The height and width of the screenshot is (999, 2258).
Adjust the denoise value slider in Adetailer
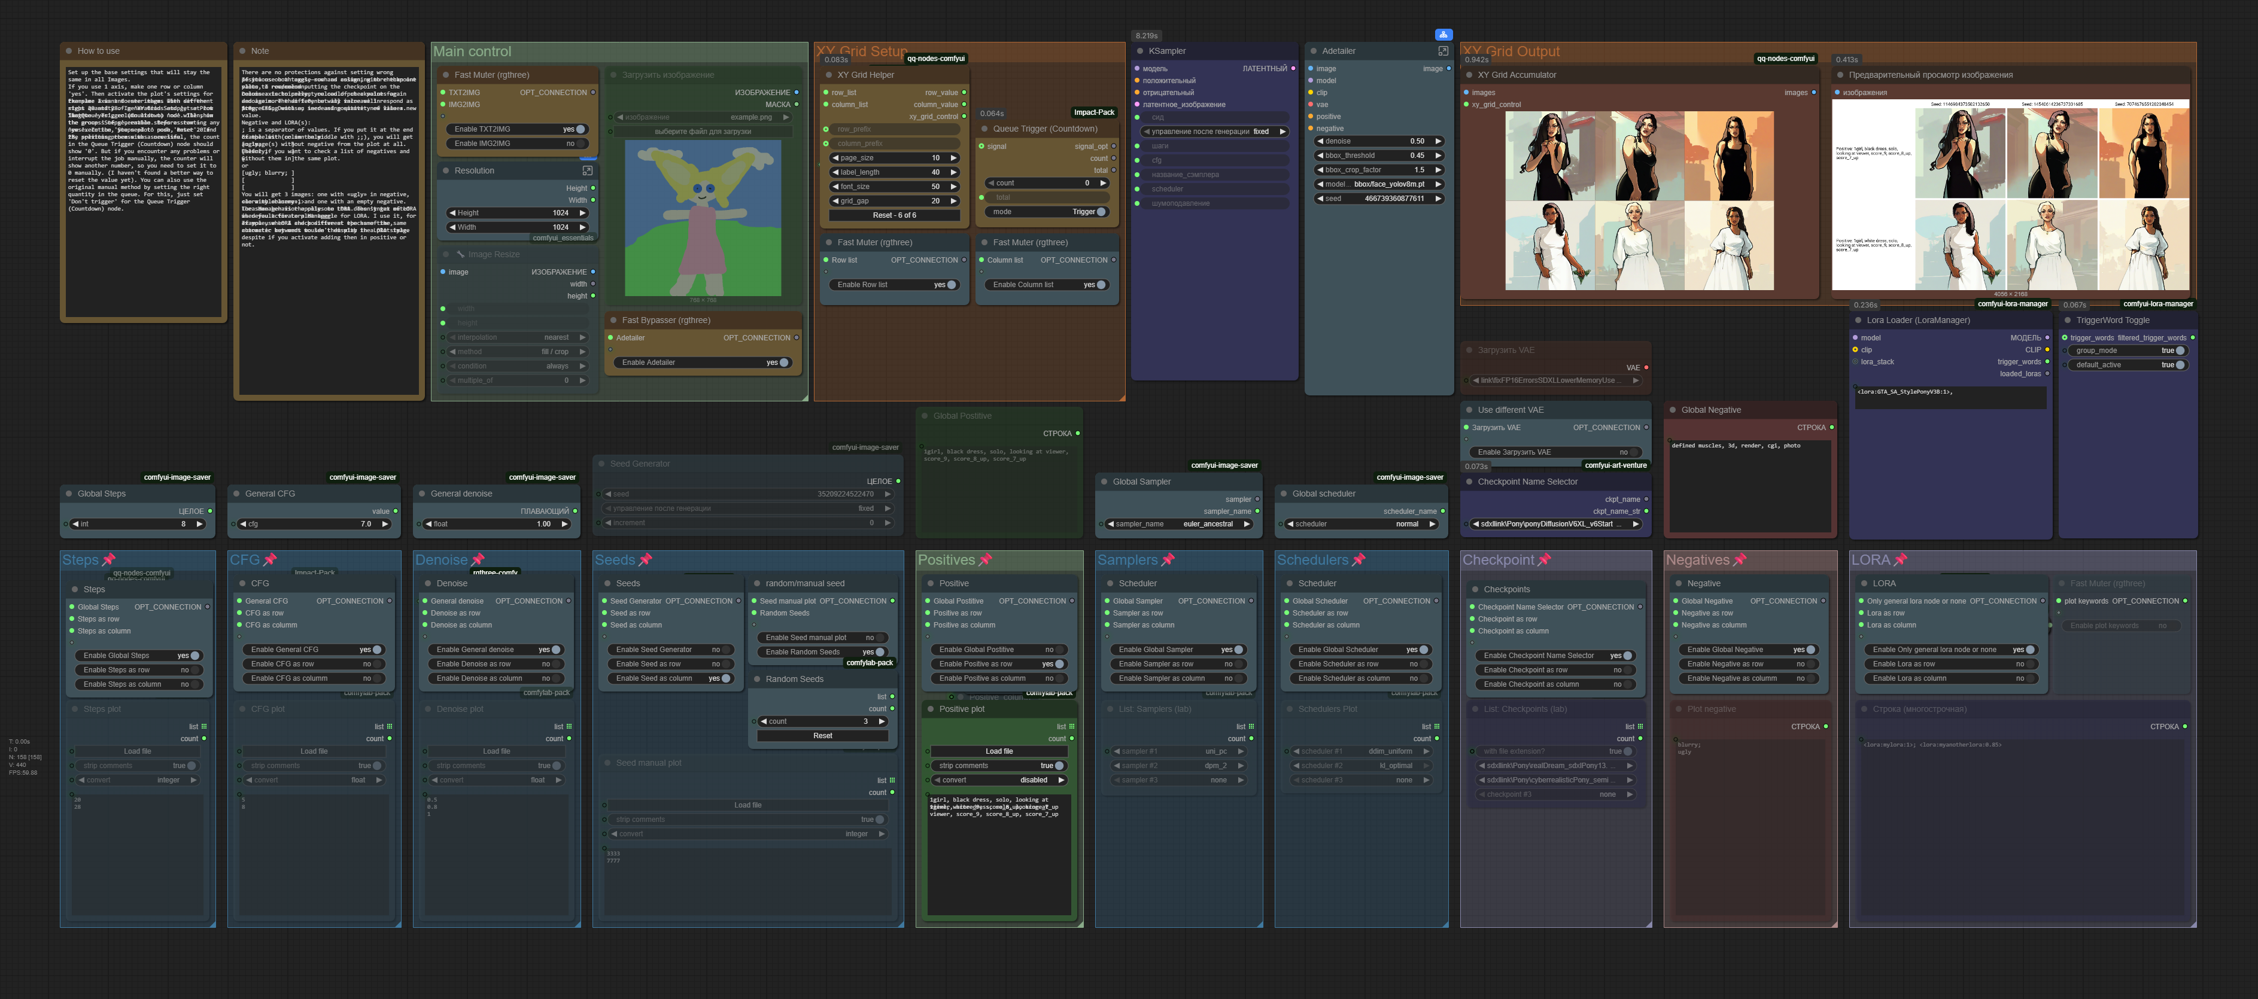point(1379,141)
